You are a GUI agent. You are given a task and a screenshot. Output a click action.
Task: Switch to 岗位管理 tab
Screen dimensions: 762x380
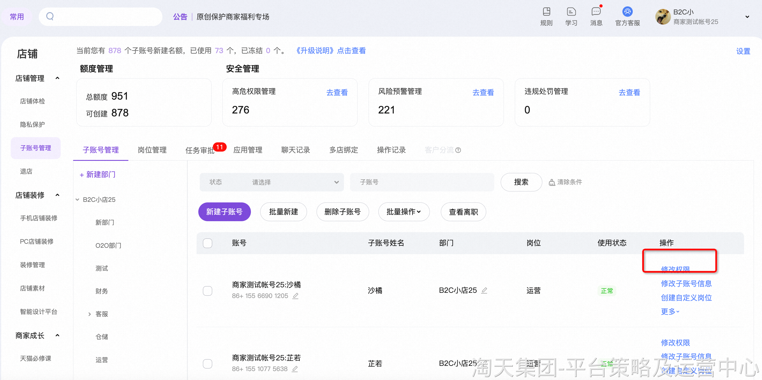152,150
